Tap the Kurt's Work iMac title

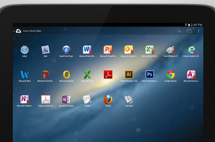pyautogui.click(x=32, y=31)
